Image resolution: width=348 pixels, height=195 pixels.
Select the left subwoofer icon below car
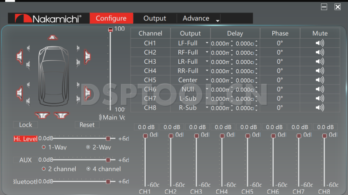click(42, 116)
